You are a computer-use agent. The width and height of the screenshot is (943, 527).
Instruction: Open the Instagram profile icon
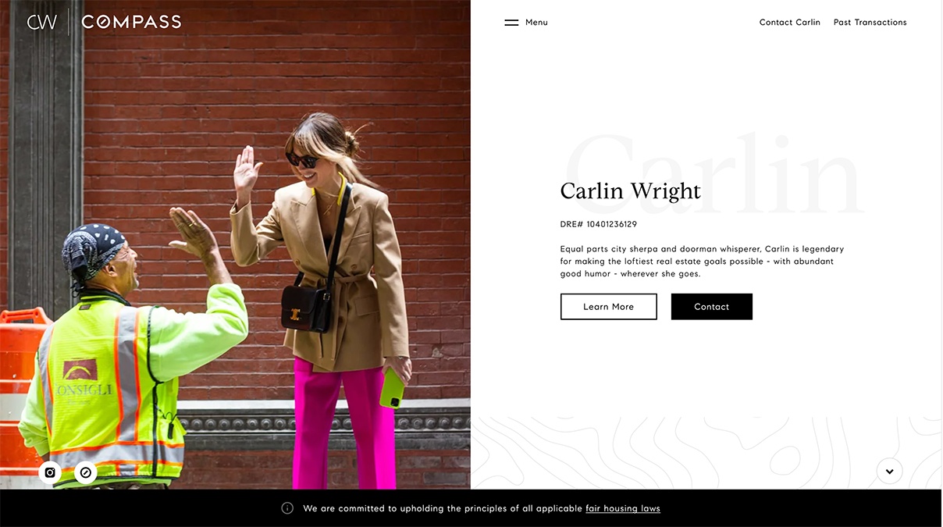pos(50,472)
